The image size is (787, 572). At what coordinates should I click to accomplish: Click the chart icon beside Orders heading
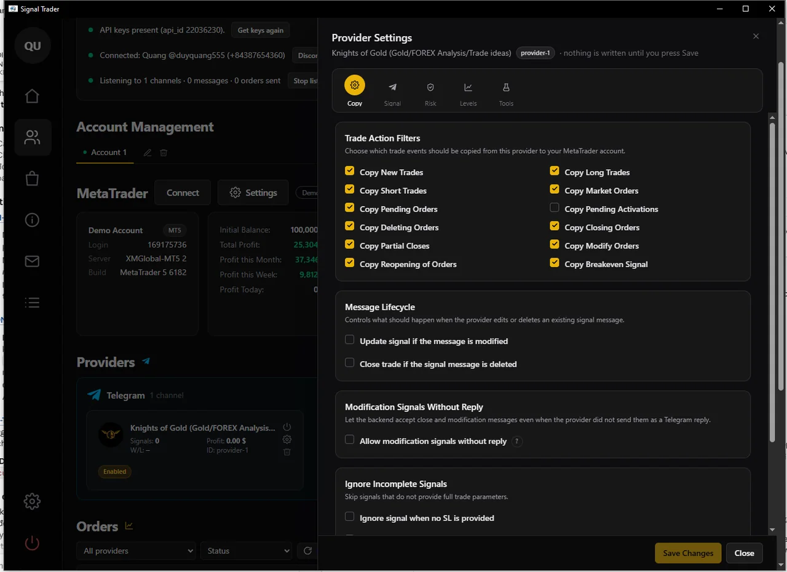[129, 526]
